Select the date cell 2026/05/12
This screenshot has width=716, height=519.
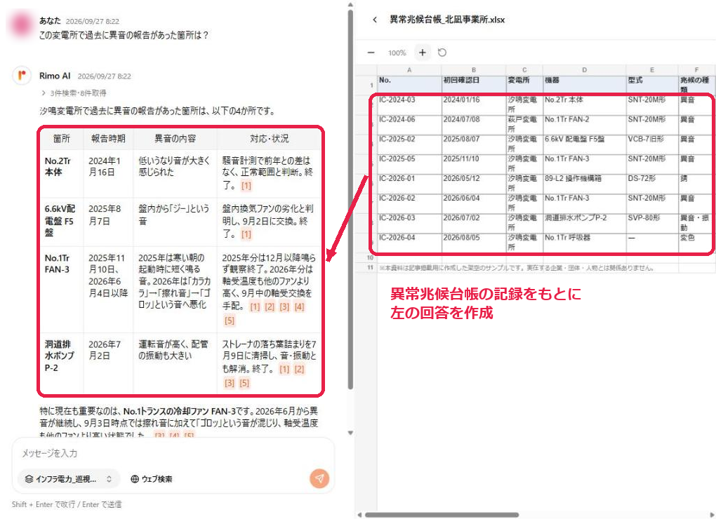tap(474, 183)
